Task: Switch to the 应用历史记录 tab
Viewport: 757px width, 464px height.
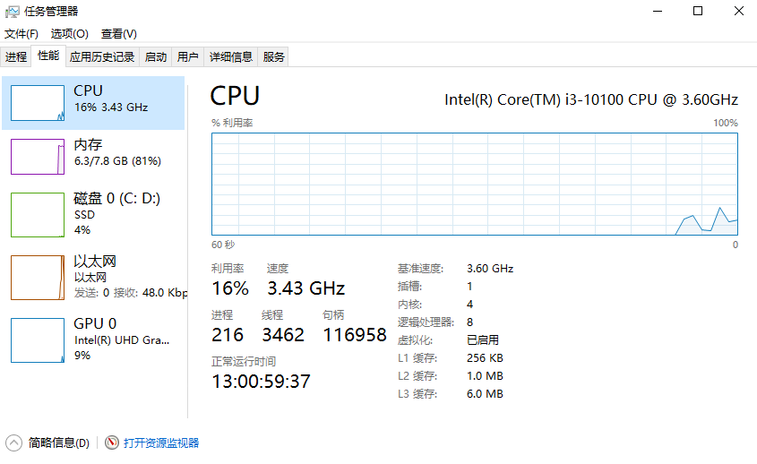Action: point(102,57)
